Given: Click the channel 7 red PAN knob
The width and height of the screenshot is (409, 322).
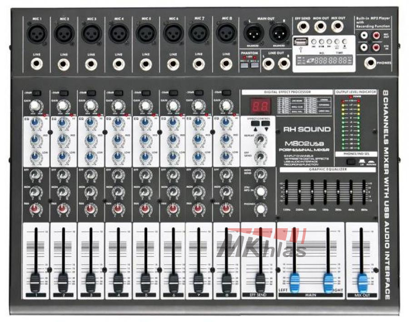Looking at the screenshot, I should [x=198, y=209].
